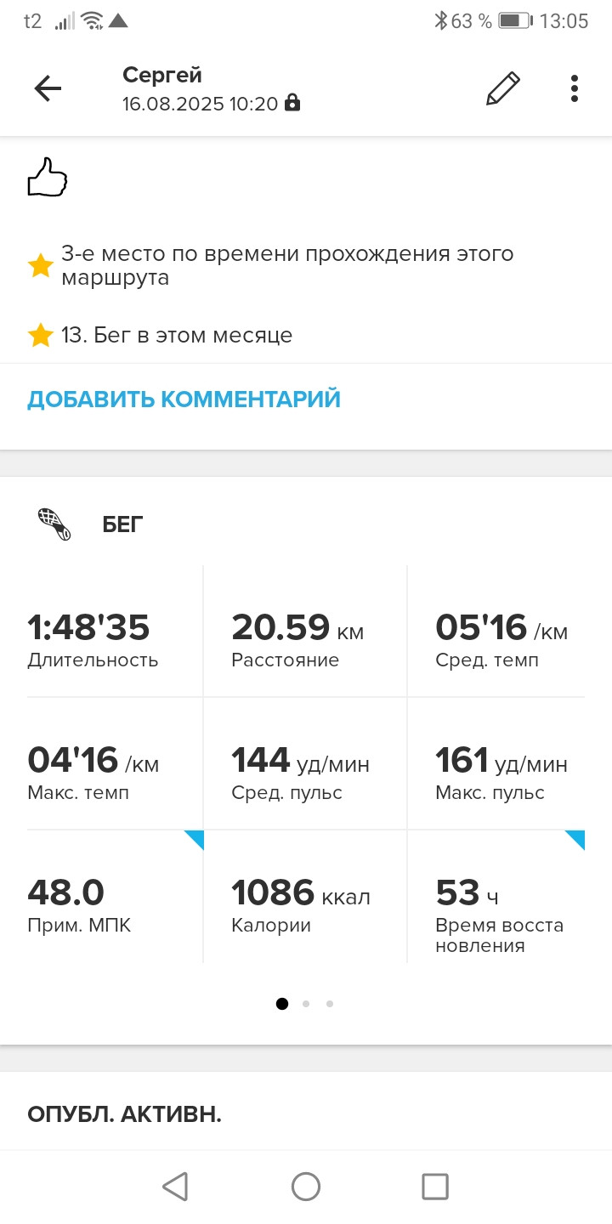Expand the Время восстановления blue corner marker
The width and height of the screenshot is (612, 1224).
575,840
